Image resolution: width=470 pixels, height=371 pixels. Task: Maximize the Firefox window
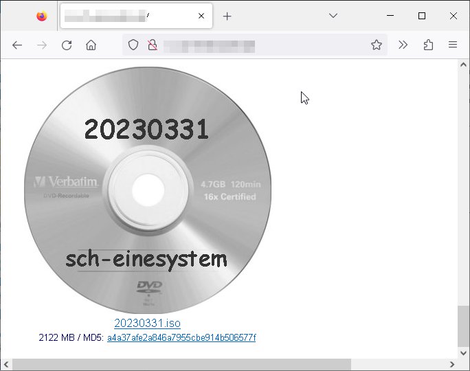tap(422, 16)
